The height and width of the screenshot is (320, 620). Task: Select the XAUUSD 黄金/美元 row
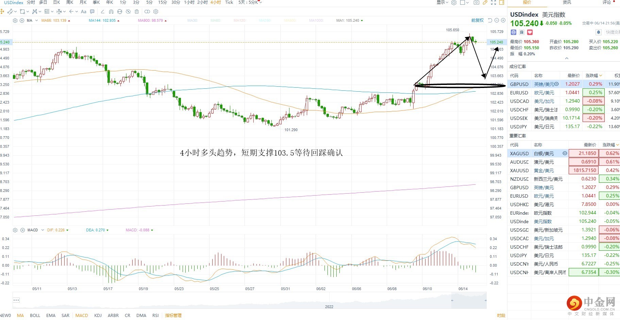tap(564, 171)
